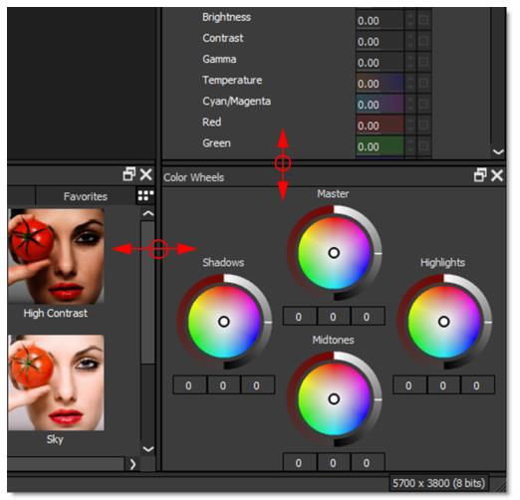Switch presets to grid view icon

145,196
